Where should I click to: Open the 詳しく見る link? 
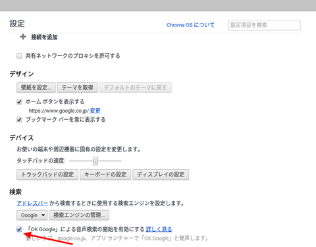coord(159,229)
